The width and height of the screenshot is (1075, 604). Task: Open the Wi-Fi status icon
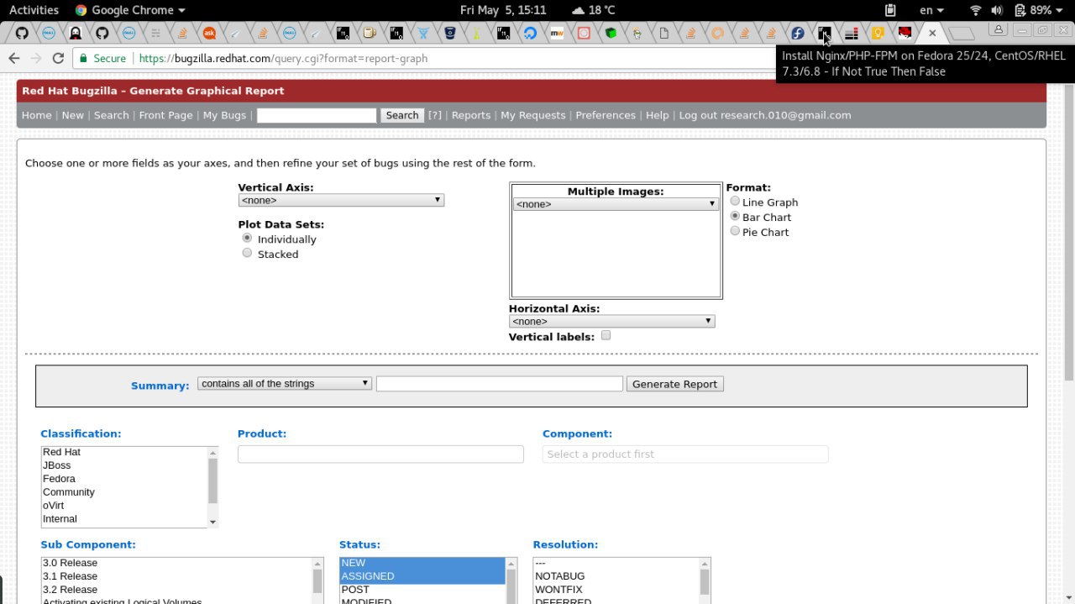[975, 10]
